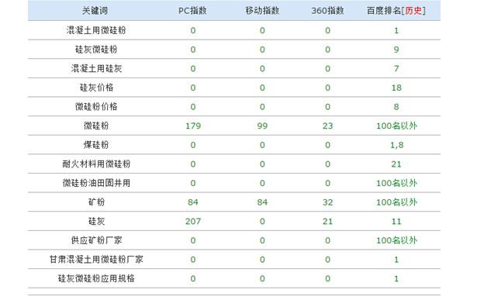Click 360 index value 32
This screenshot has width=484, height=300.
tap(327, 202)
